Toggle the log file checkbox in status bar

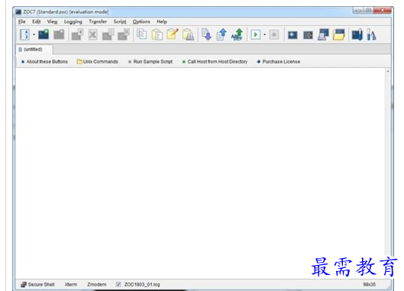(118, 284)
